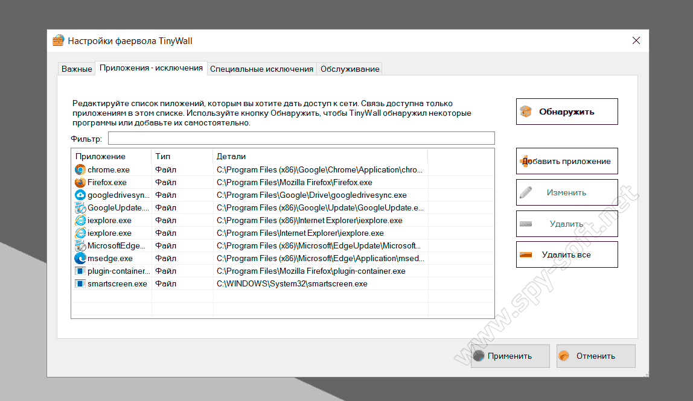Select the Firefox.exe icon row
The image size is (693, 401).
tap(80, 182)
